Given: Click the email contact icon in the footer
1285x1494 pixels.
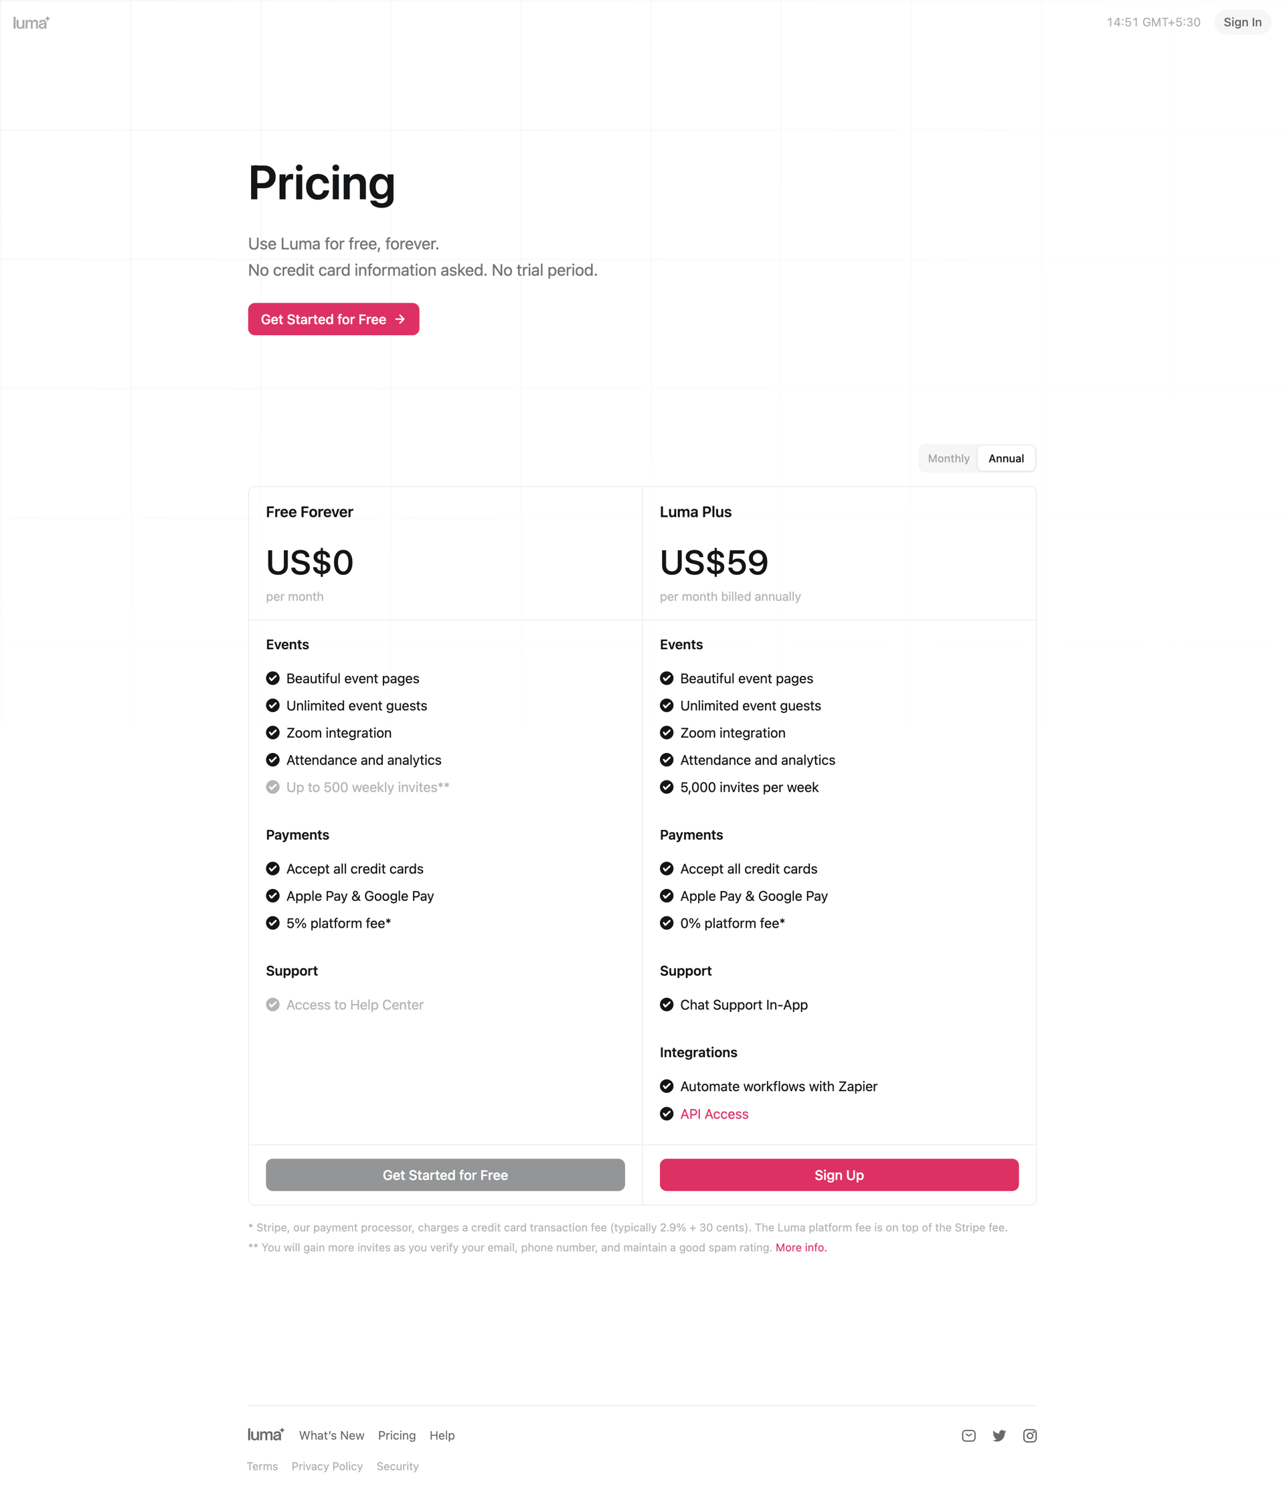Looking at the screenshot, I should tap(968, 1436).
